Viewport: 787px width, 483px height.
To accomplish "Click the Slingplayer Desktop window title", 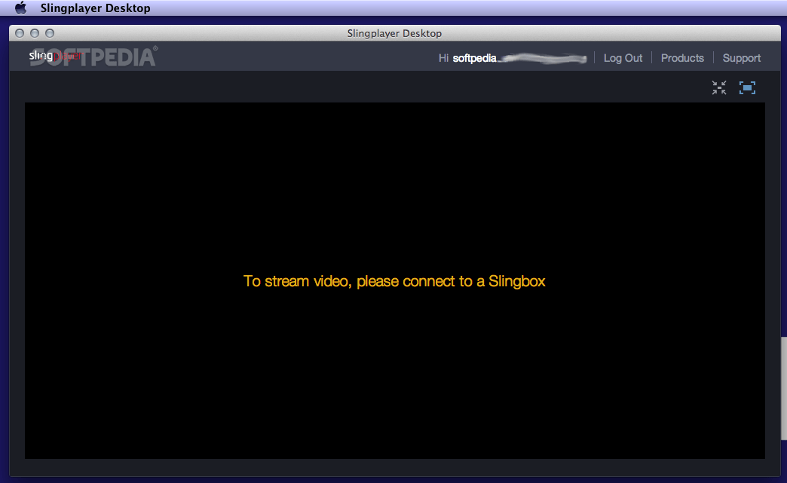I will point(394,33).
